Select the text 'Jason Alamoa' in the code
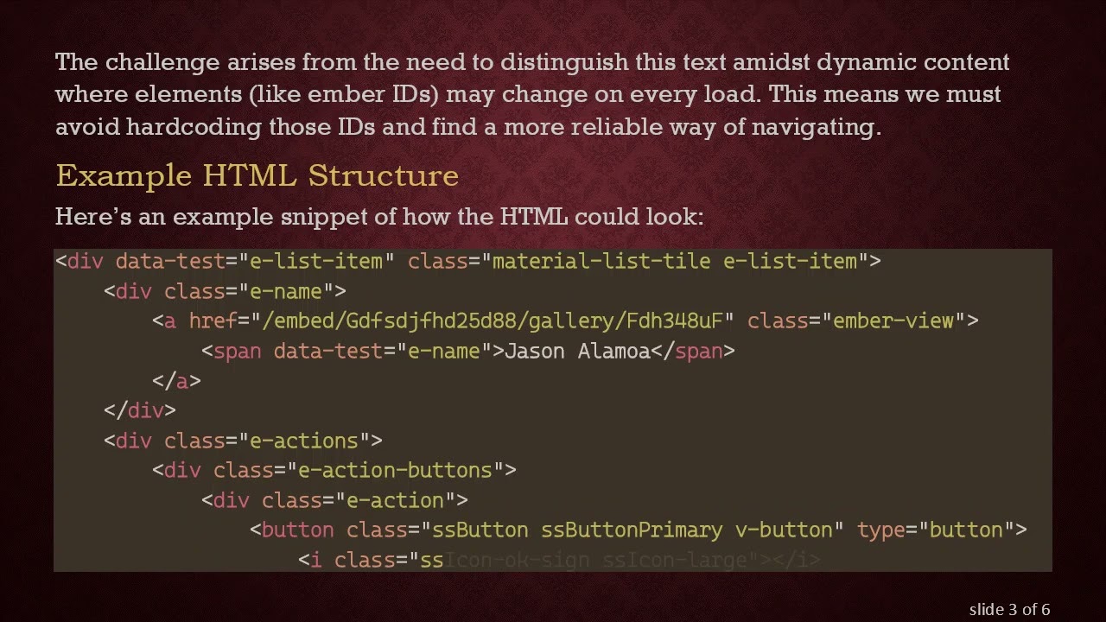The width and height of the screenshot is (1106, 622). pos(576,351)
